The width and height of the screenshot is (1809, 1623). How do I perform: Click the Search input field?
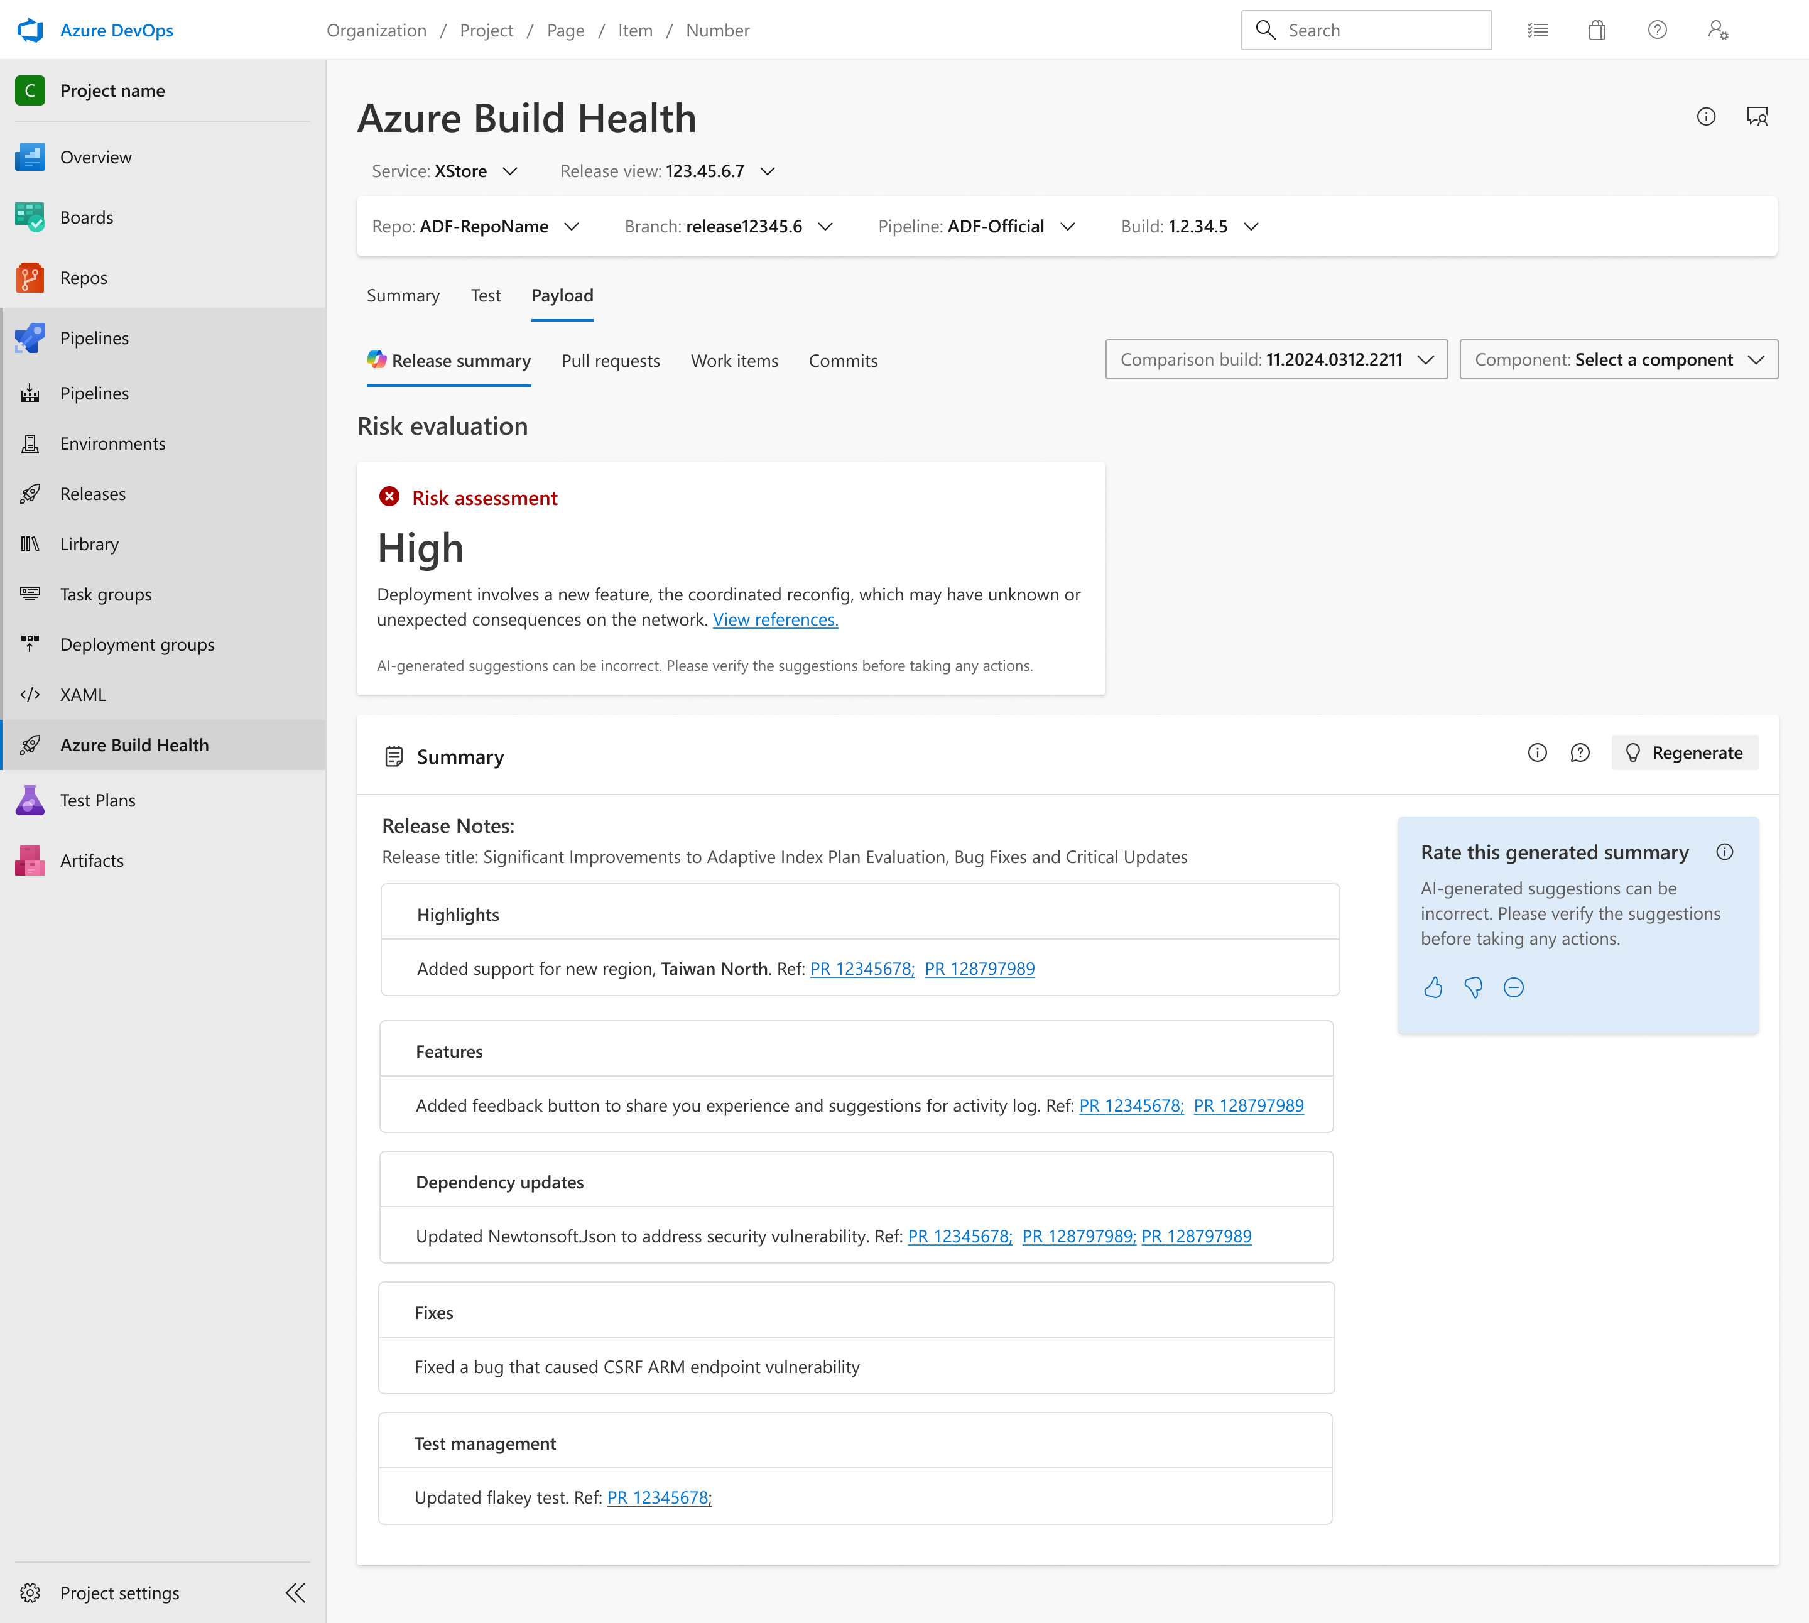[1366, 30]
